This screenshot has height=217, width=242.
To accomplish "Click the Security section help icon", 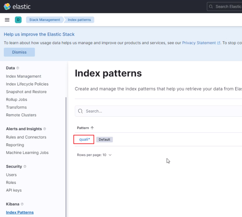I will 25,166.
